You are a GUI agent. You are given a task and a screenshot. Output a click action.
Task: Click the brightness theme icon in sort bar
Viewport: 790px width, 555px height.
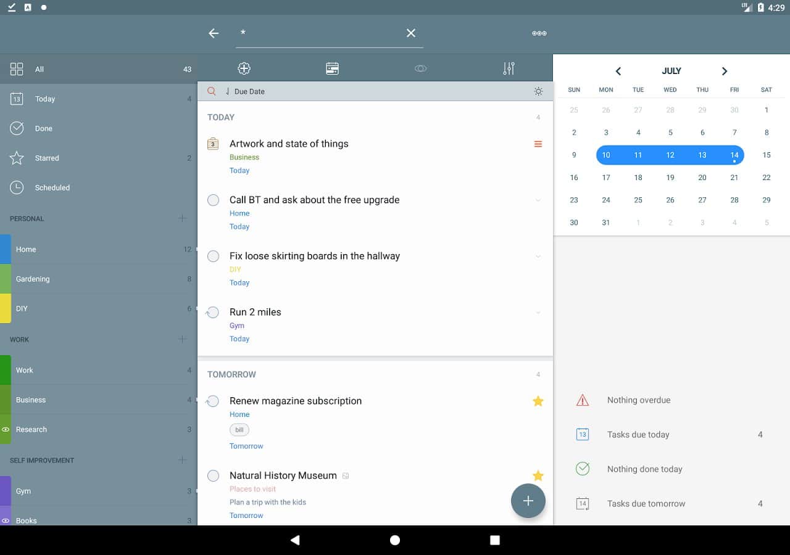[x=538, y=91]
